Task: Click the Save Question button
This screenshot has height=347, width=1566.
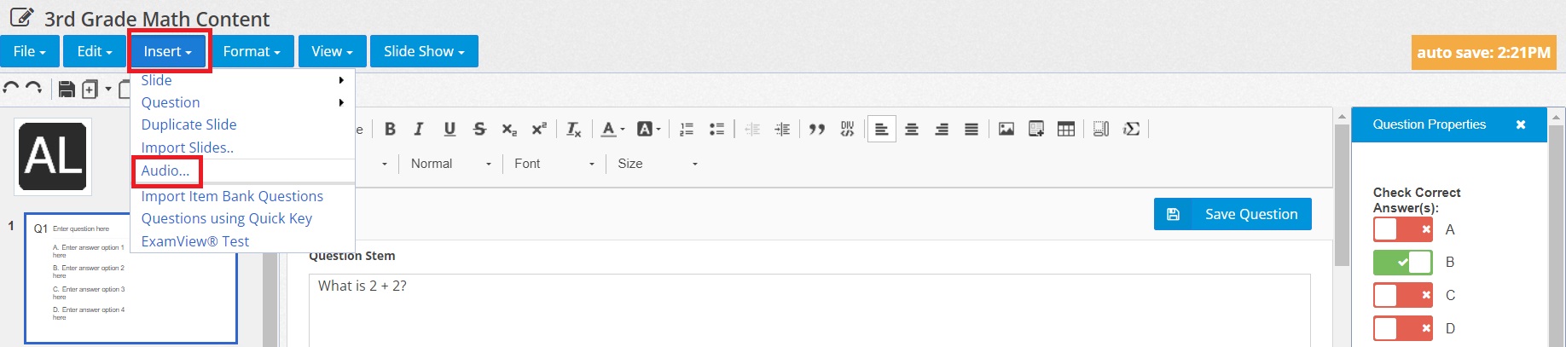Action: (x=1232, y=214)
